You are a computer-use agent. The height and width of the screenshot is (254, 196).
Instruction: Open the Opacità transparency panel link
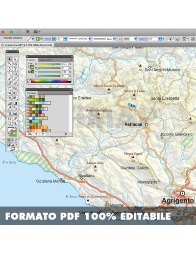(143, 39)
